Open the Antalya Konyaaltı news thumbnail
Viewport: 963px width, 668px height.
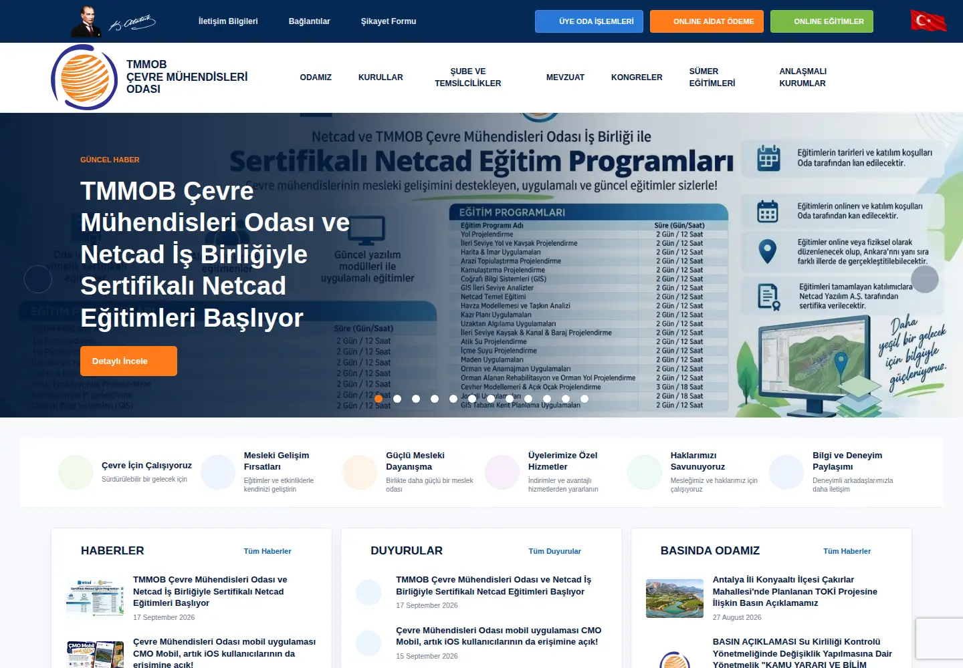point(675,599)
